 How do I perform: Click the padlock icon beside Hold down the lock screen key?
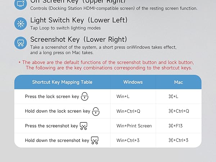pyautogui.click(x=96, y=111)
